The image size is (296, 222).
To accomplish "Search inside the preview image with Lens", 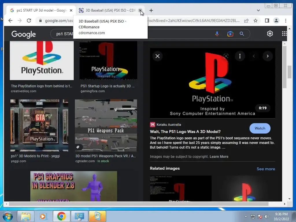I will [x=226, y=56].
